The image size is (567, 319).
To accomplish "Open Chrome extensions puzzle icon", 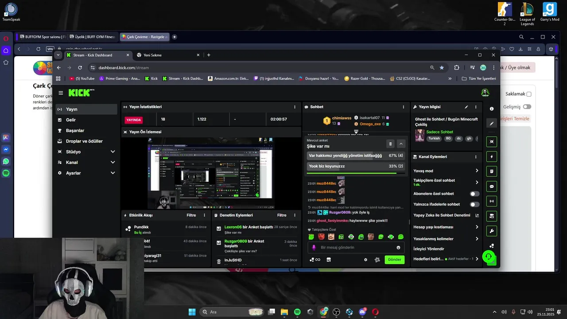I will click(x=457, y=68).
